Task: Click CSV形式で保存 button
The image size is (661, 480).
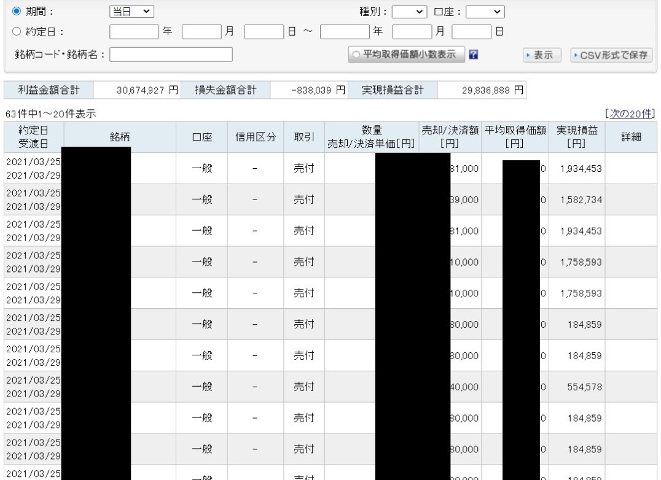Action: [x=611, y=55]
